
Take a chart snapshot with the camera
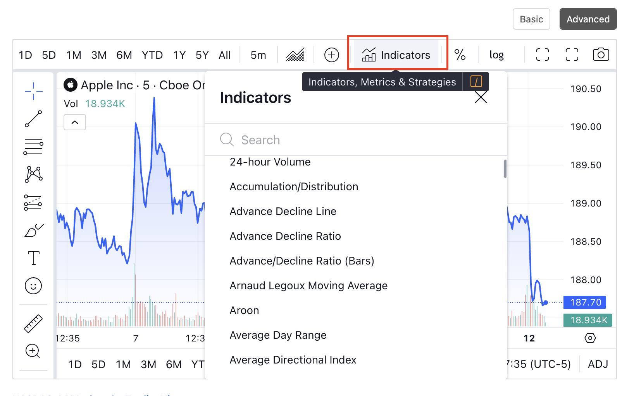click(601, 55)
